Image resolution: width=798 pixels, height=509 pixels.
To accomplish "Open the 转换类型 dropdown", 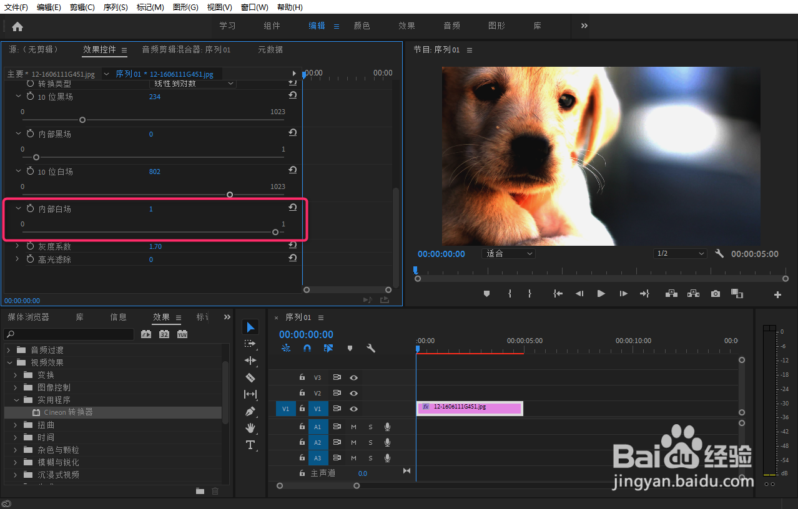I will tap(192, 83).
